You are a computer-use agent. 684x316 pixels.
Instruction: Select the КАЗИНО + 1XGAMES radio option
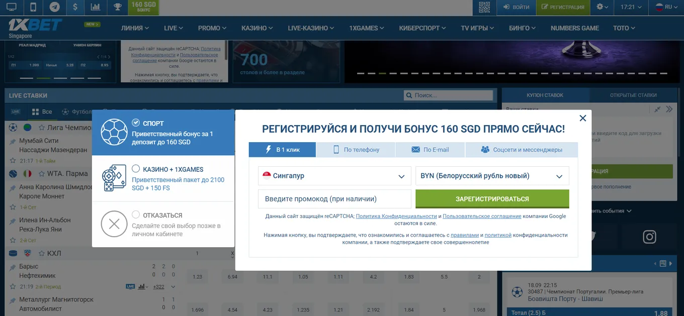pos(136,169)
